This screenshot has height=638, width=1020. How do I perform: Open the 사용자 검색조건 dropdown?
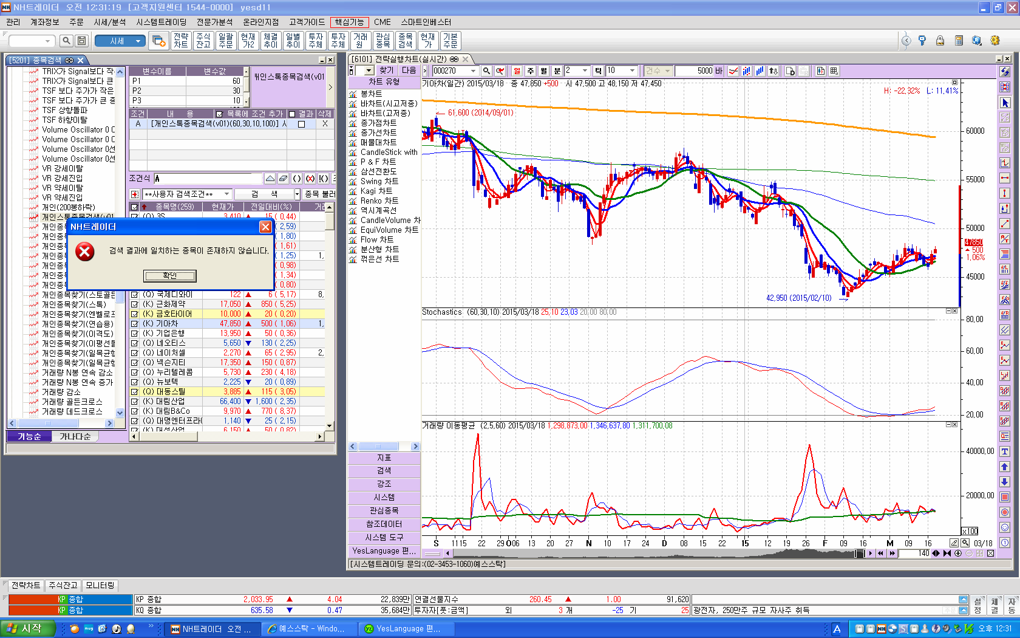tap(188, 194)
